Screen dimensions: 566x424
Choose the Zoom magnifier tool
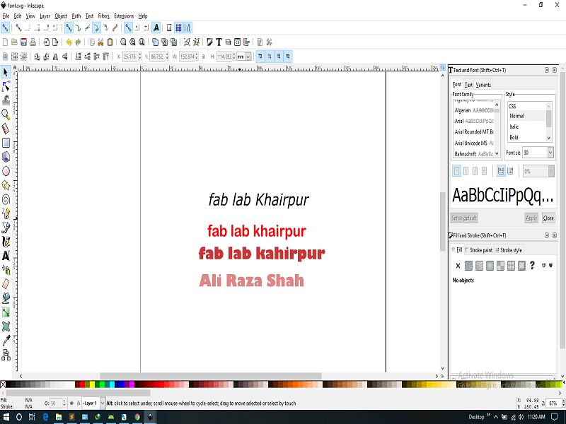click(6, 114)
